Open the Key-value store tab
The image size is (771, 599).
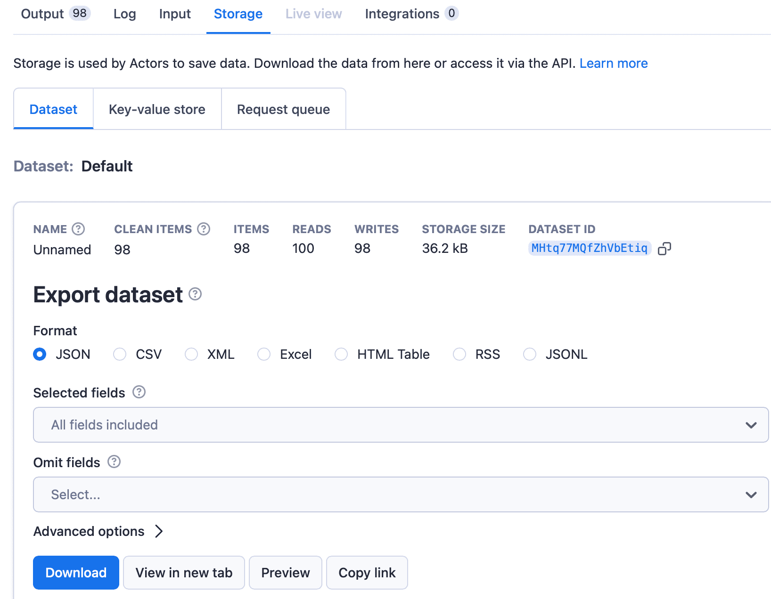click(157, 109)
